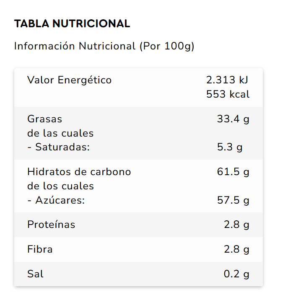Click the "de los cuales" text
Screen dimensions: 288x305
pos(60,186)
